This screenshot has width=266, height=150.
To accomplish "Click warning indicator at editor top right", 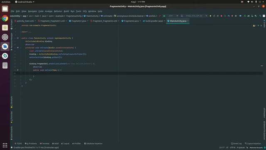I will point(254,25).
